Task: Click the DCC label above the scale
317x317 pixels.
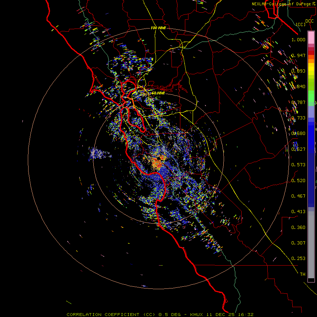Action: [x=310, y=21]
